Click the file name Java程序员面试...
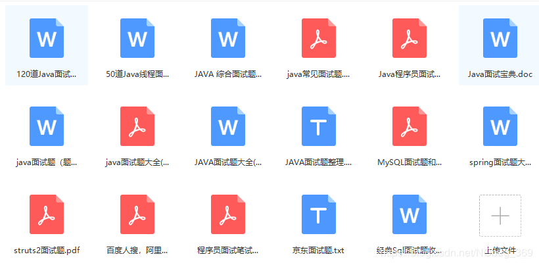 pos(410,74)
